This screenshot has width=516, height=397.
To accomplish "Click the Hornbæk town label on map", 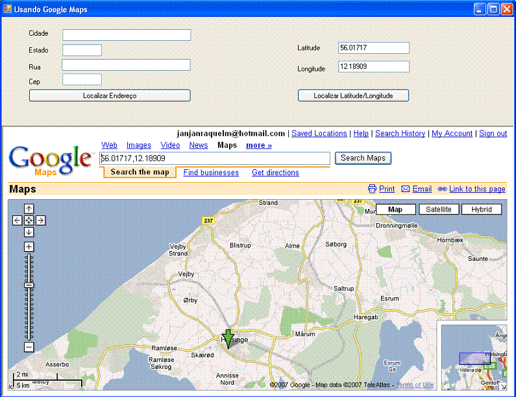I will point(450,240).
